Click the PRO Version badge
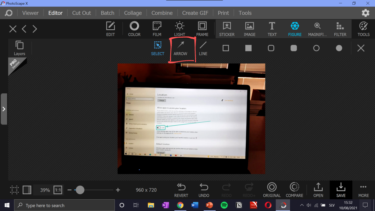 [16, 65]
